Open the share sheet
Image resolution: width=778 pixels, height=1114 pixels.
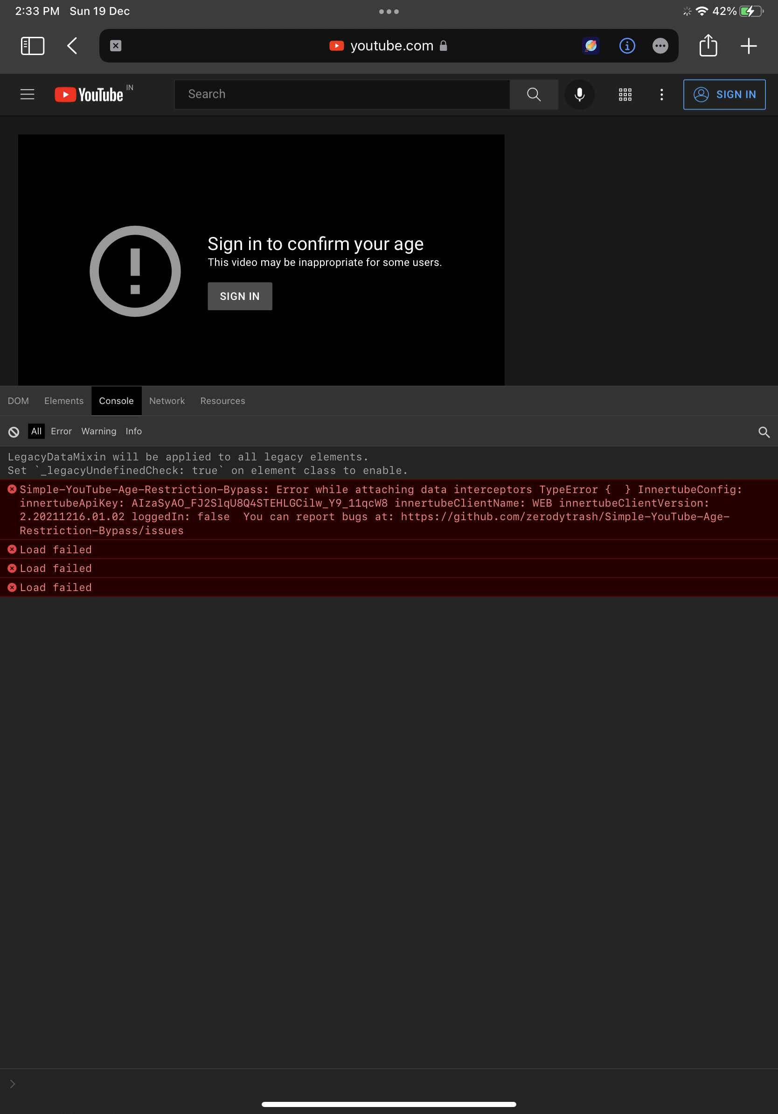(x=708, y=46)
